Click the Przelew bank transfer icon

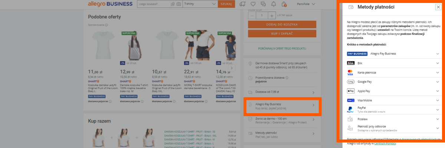tap(350, 119)
